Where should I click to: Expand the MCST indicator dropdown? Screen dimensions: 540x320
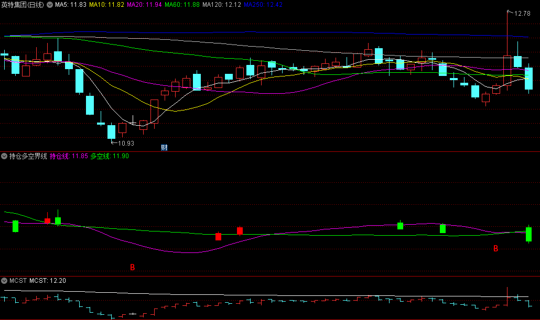click(x=4, y=280)
